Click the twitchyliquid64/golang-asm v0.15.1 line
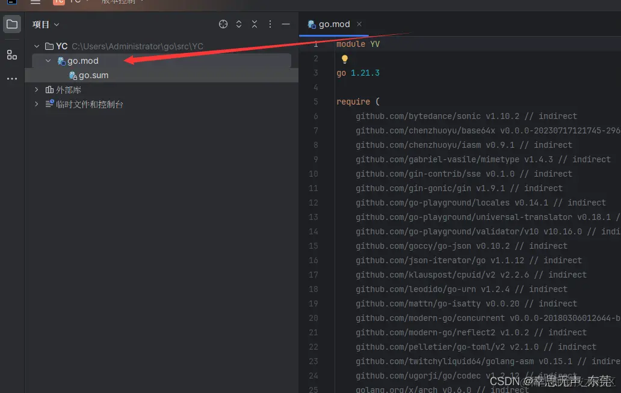 (488, 361)
